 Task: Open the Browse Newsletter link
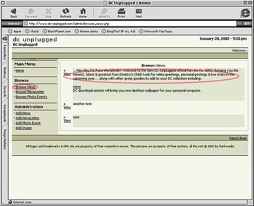pos(30,92)
